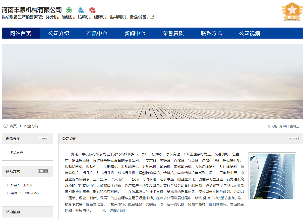Click the arrow beside 联系人：王彩芳
The width and height of the screenshot is (305, 221).
click(x=8, y=185)
